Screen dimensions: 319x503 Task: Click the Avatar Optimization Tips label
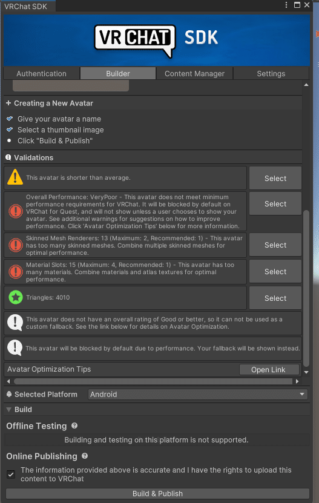(x=49, y=369)
